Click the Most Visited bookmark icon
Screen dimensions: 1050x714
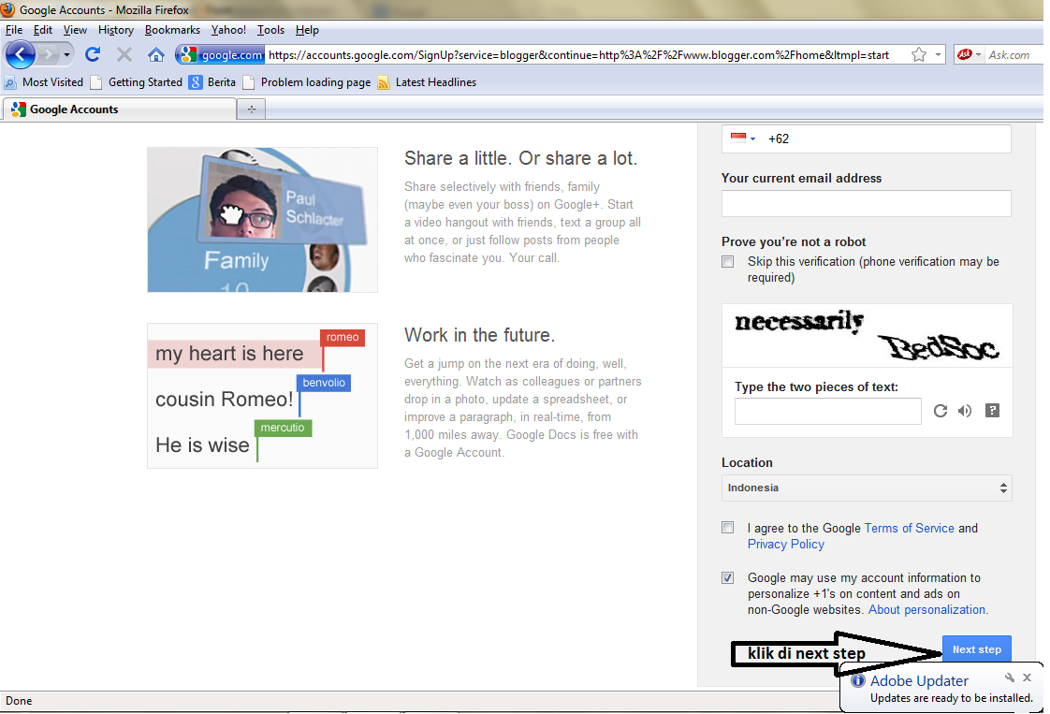click(10, 82)
